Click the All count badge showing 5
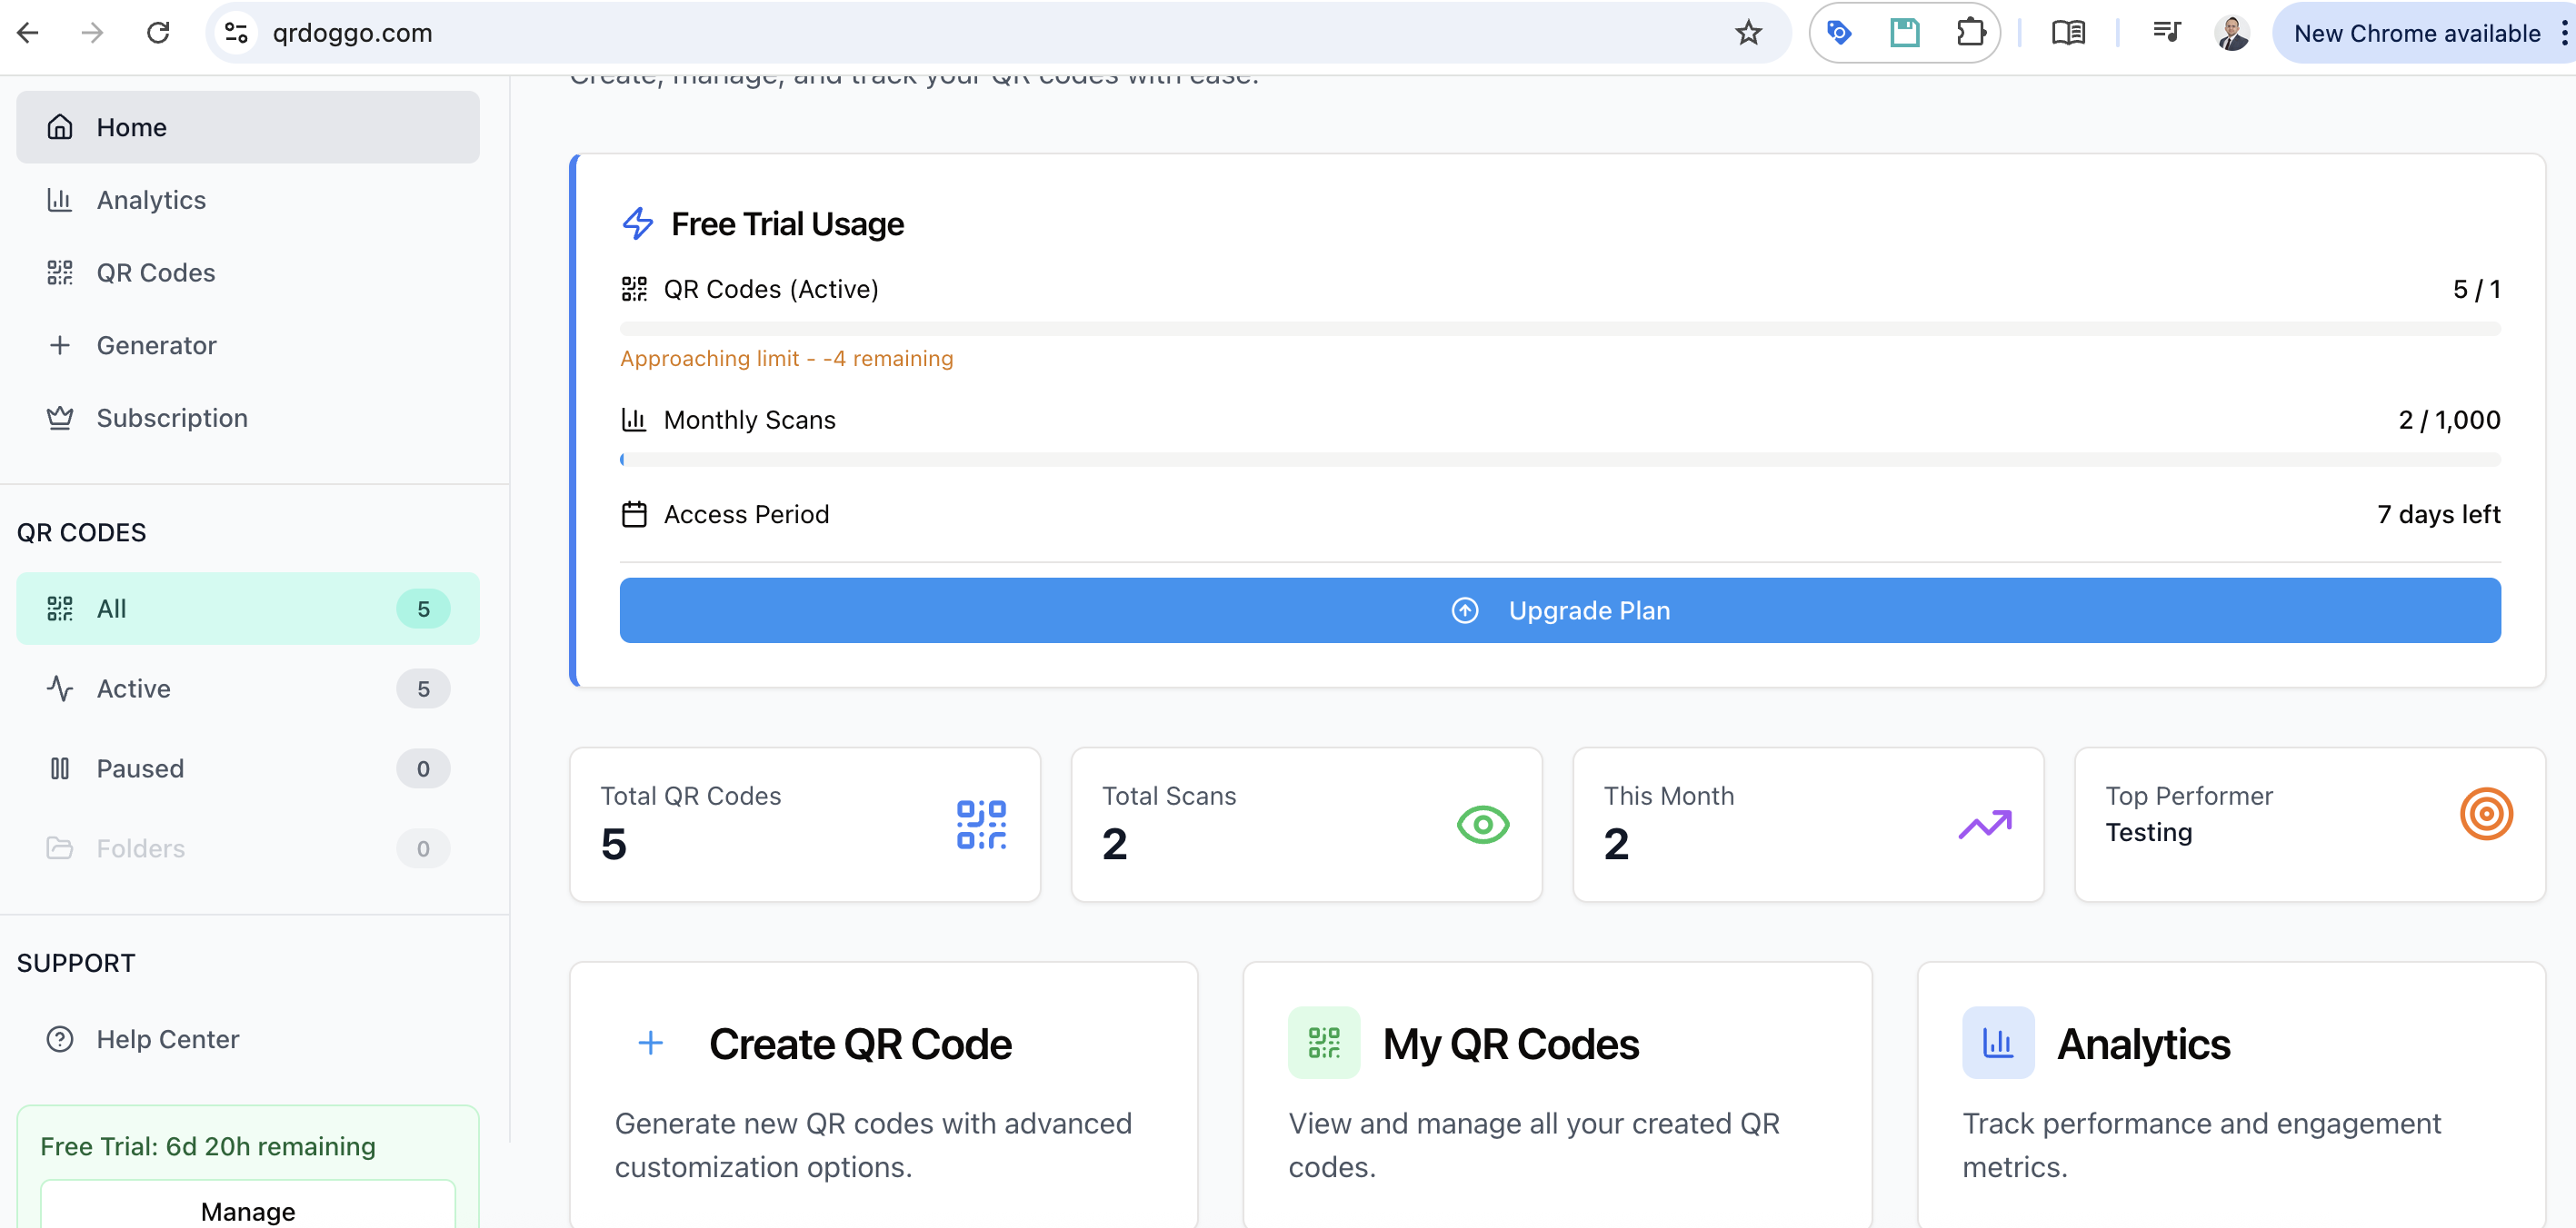The height and width of the screenshot is (1228, 2576). coord(423,609)
